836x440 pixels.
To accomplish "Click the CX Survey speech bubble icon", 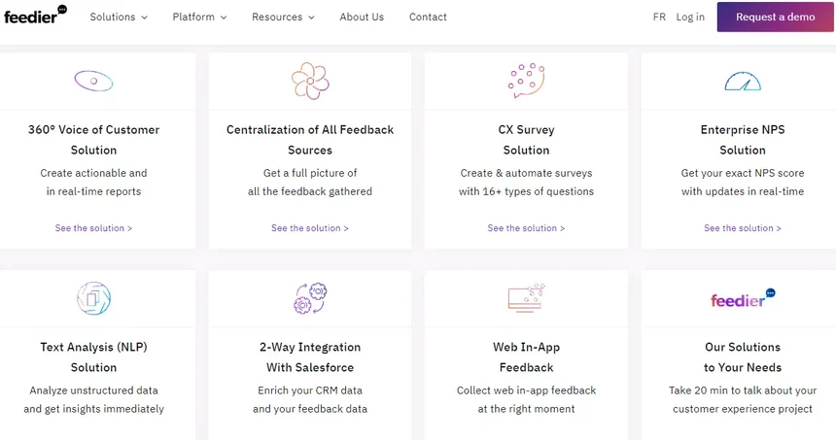I will tap(526, 81).
